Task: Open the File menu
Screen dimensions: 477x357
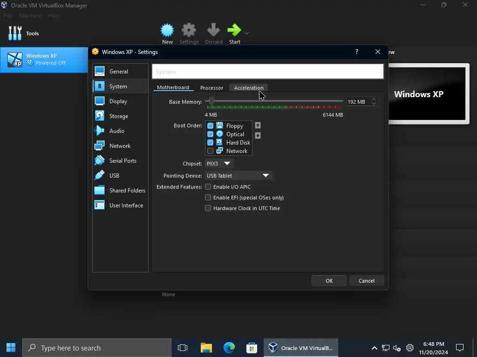Action: 8,16
